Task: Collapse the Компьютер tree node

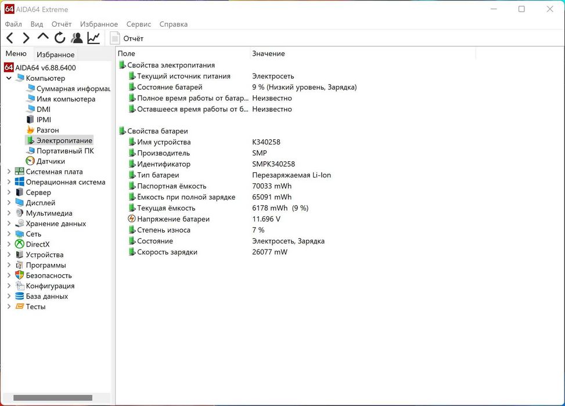Action: (9, 78)
